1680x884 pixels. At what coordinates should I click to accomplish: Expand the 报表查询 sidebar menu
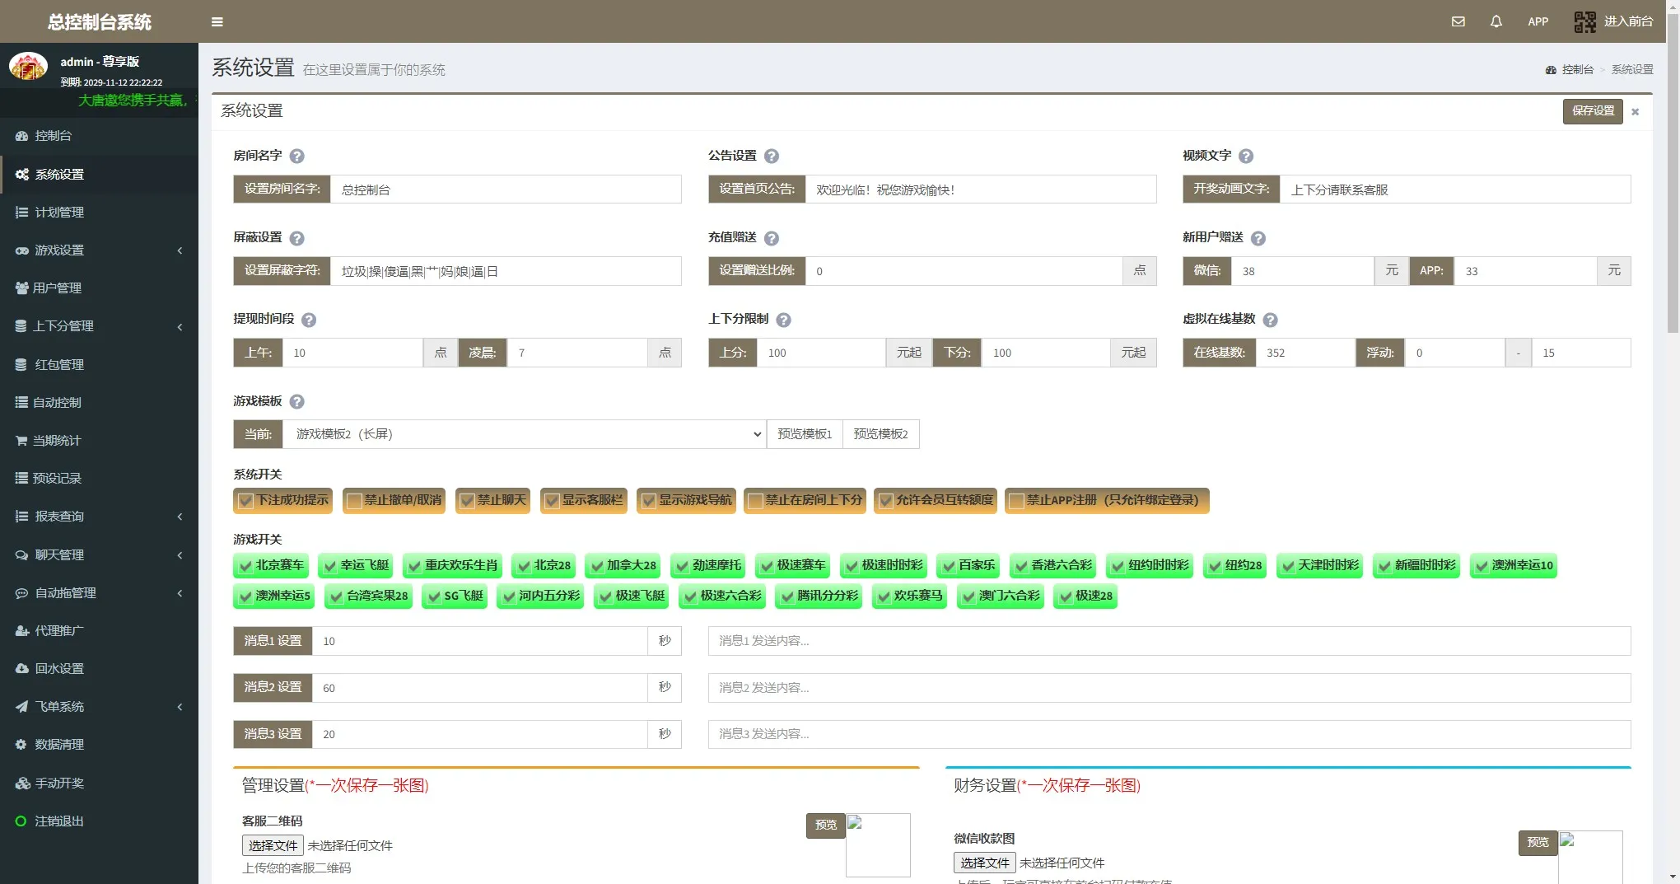[x=99, y=517]
